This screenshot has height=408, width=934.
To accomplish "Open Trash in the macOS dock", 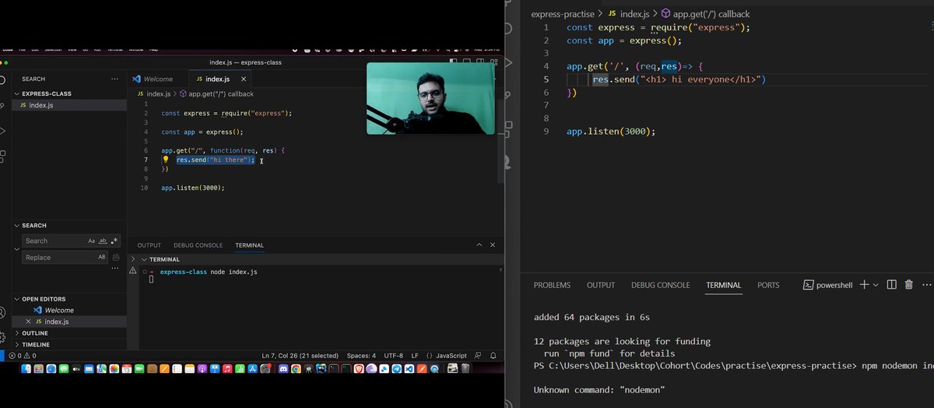I will click(x=465, y=369).
